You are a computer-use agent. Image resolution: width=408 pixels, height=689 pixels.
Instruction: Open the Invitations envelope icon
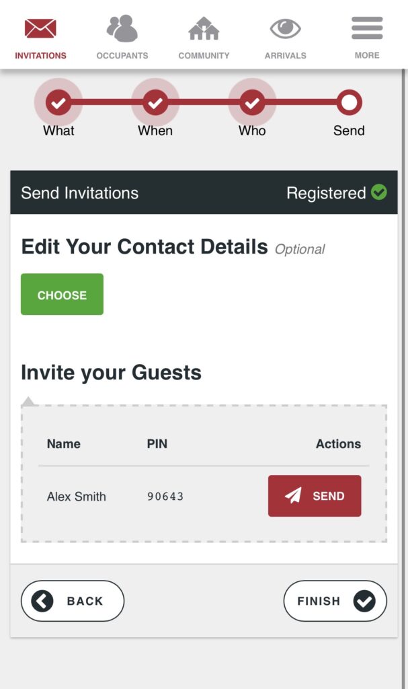[40, 28]
